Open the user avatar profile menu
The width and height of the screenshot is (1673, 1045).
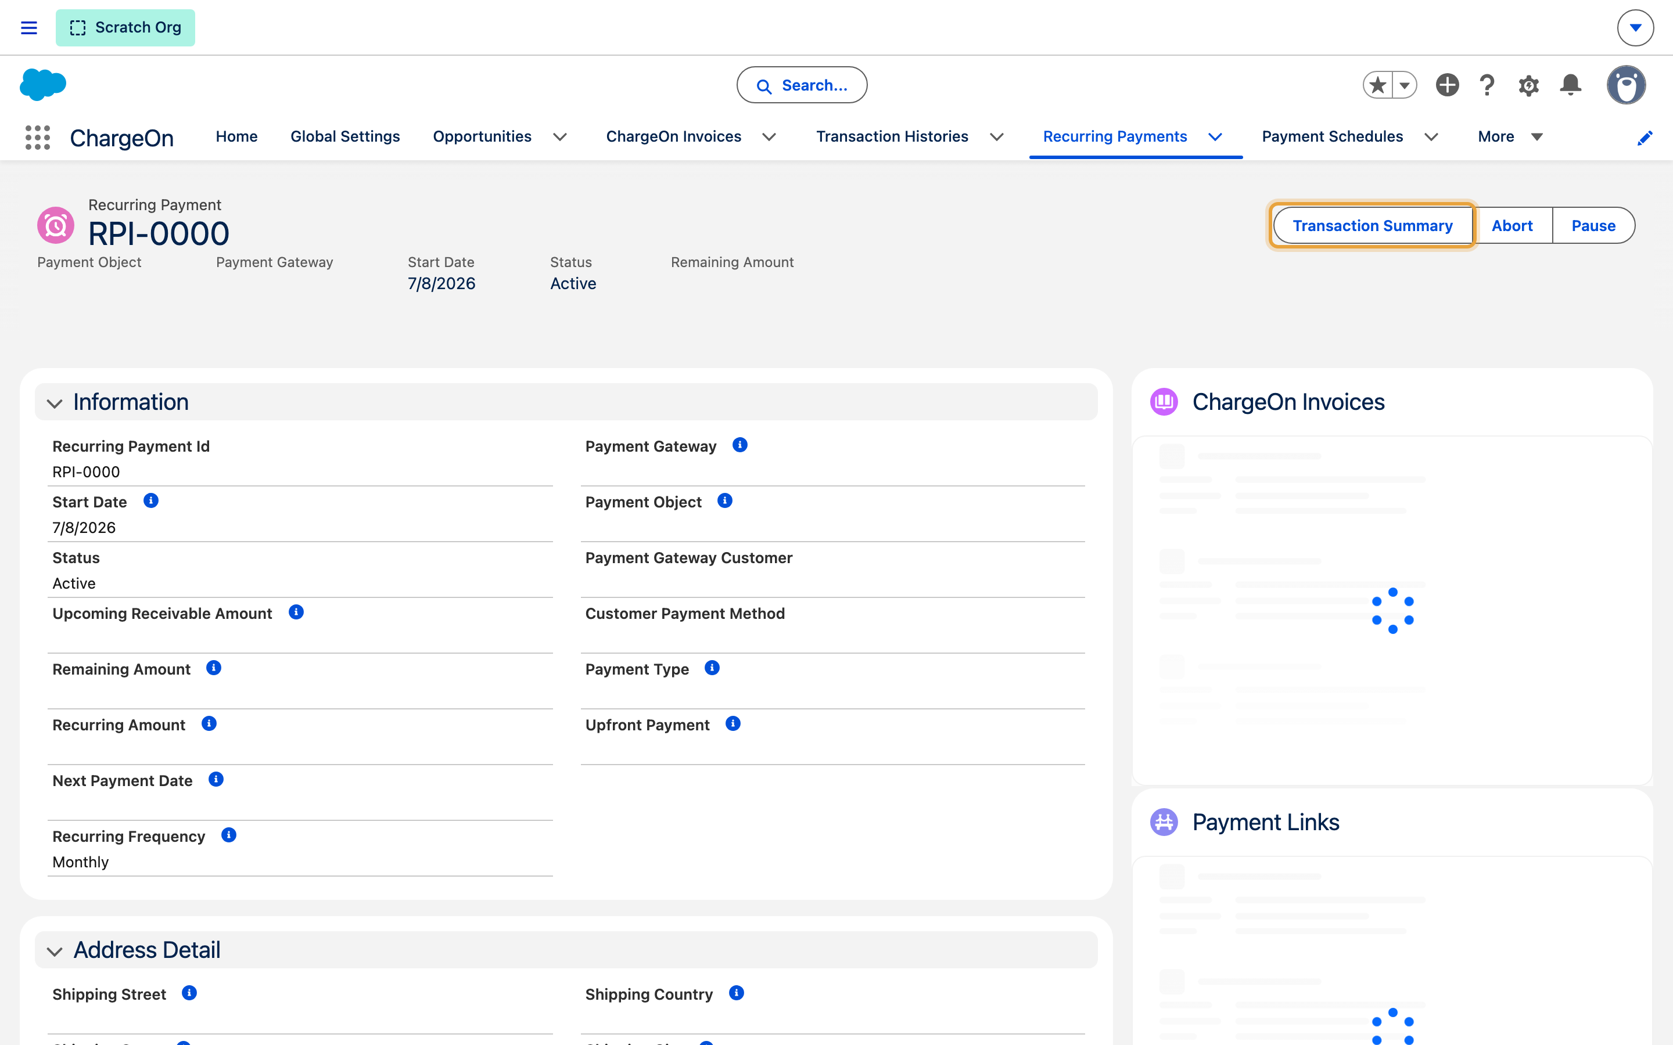click(x=1626, y=85)
